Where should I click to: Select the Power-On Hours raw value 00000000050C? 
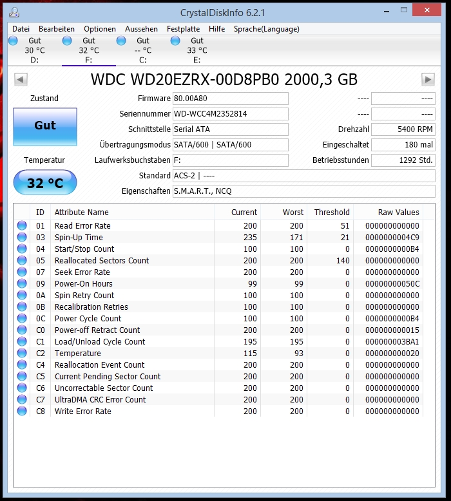click(392, 284)
